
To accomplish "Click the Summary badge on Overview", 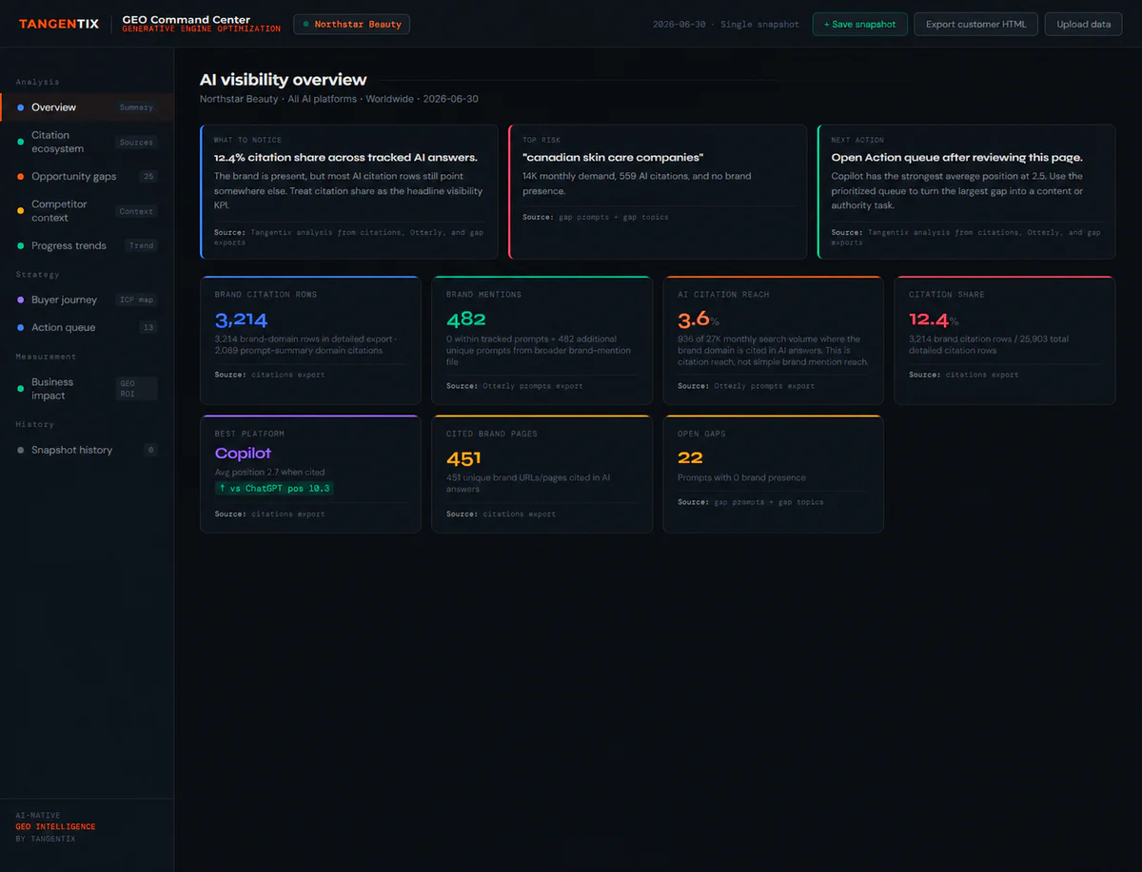I will coord(136,107).
